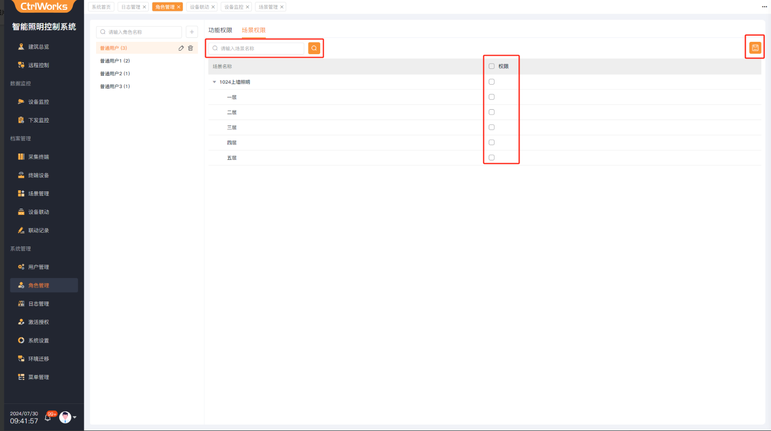The height and width of the screenshot is (431, 771).
Task: Close the 日志管理 tab
Action: click(x=144, y=7)
